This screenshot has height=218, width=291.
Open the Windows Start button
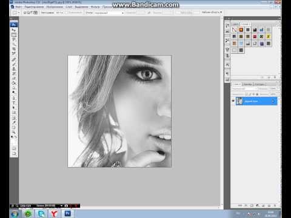tap(15, 214)
